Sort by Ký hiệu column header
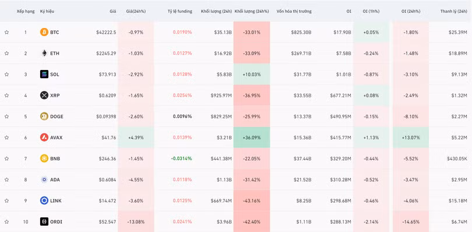Screen dimensions: 472x232 click(47, 12)
